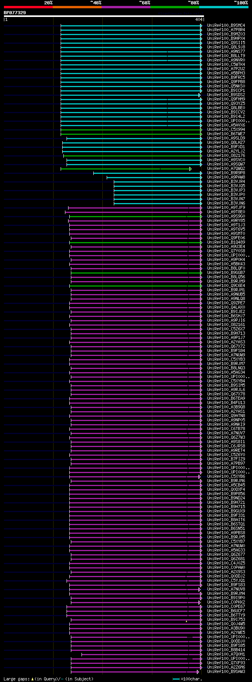Click the white query sequence bar
Viewport: 252px width, 682px height.
[x=104, y=16]
